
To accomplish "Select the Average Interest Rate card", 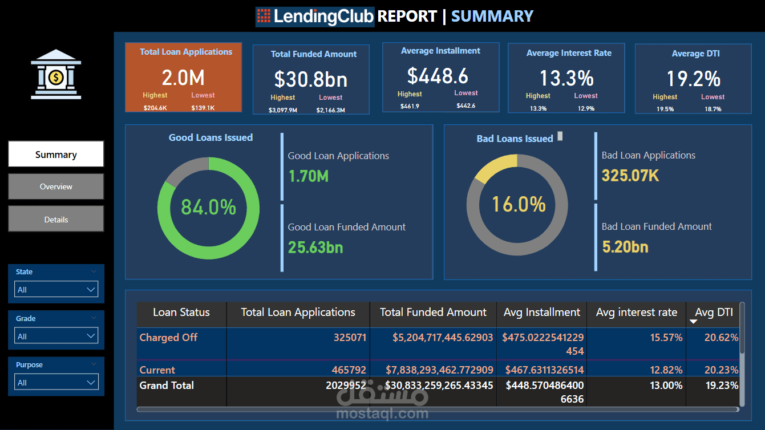I will (x=566, y=78).
